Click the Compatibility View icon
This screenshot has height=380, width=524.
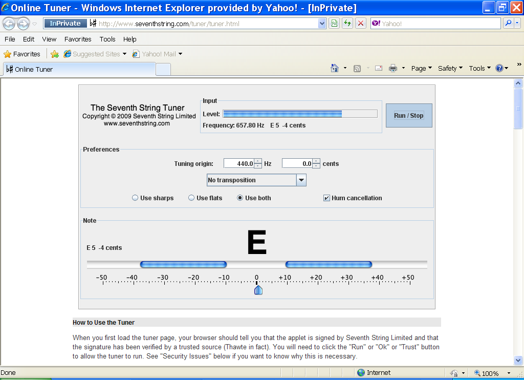pyautogui.click(x=334, y=24)
